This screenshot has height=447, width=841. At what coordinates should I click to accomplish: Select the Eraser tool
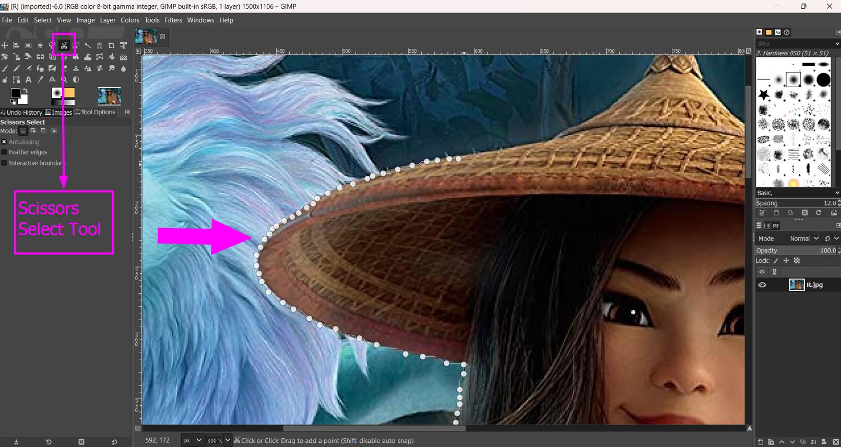pos(64,68)
